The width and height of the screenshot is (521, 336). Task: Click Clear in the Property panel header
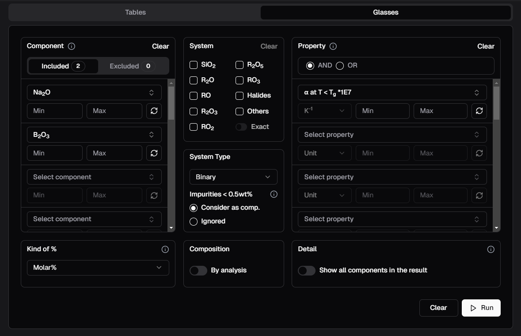(x=486, y=46)
